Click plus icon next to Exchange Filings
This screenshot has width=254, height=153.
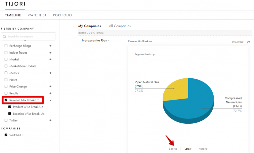pos(50,46)
